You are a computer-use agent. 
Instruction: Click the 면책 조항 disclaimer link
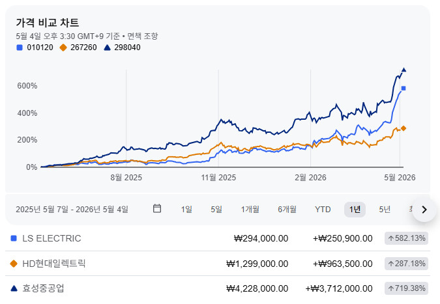tap(143, 36)
